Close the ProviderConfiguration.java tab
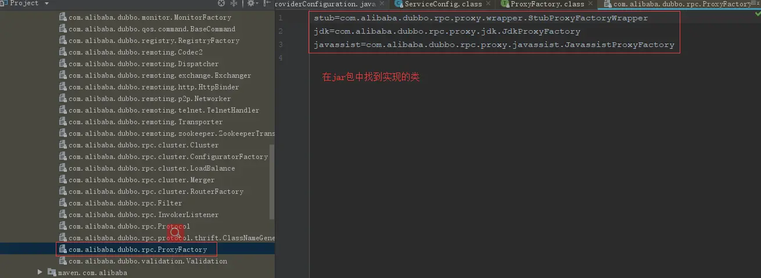Screen dimensions: 761x278 click(382, 4)
